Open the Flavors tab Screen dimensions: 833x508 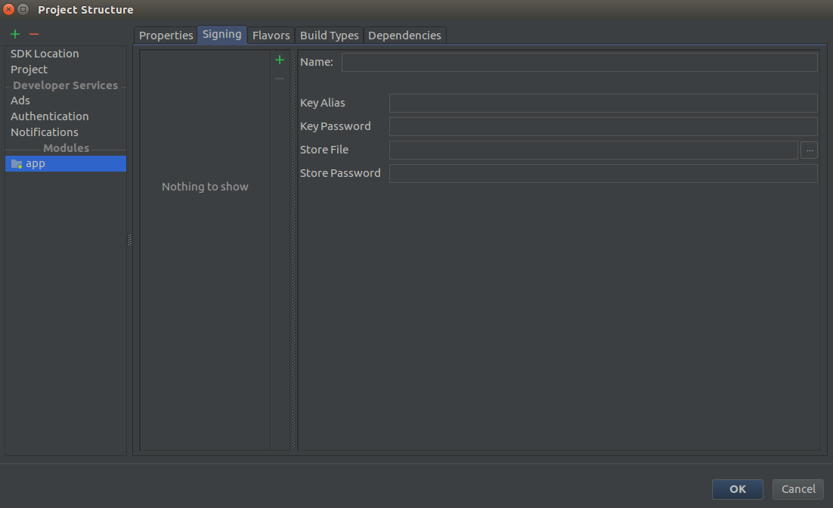271,35
